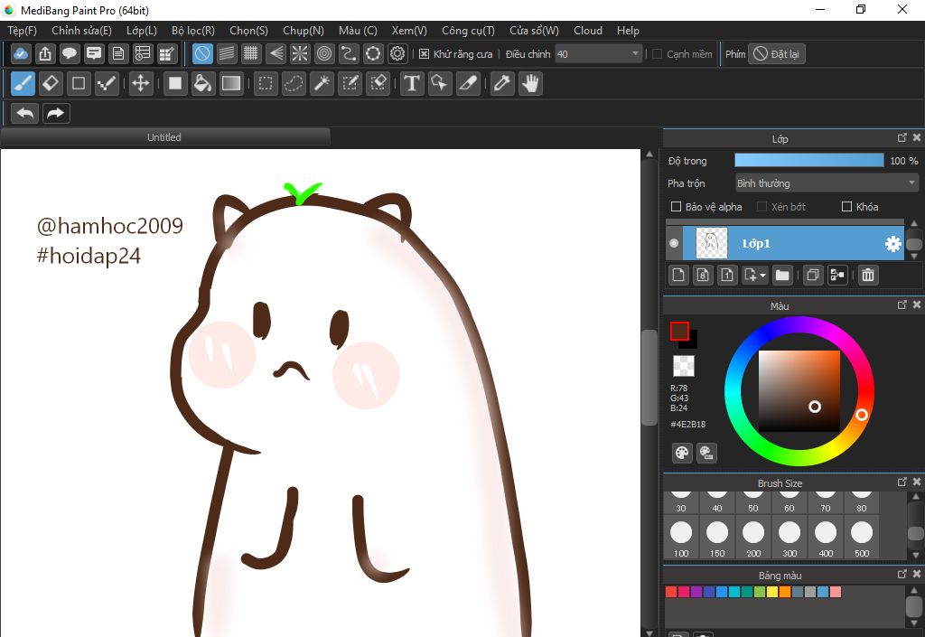Open the Bộ lọc(R) menu
The width and height of the screenshot is (925, 637).
[193, 31]
